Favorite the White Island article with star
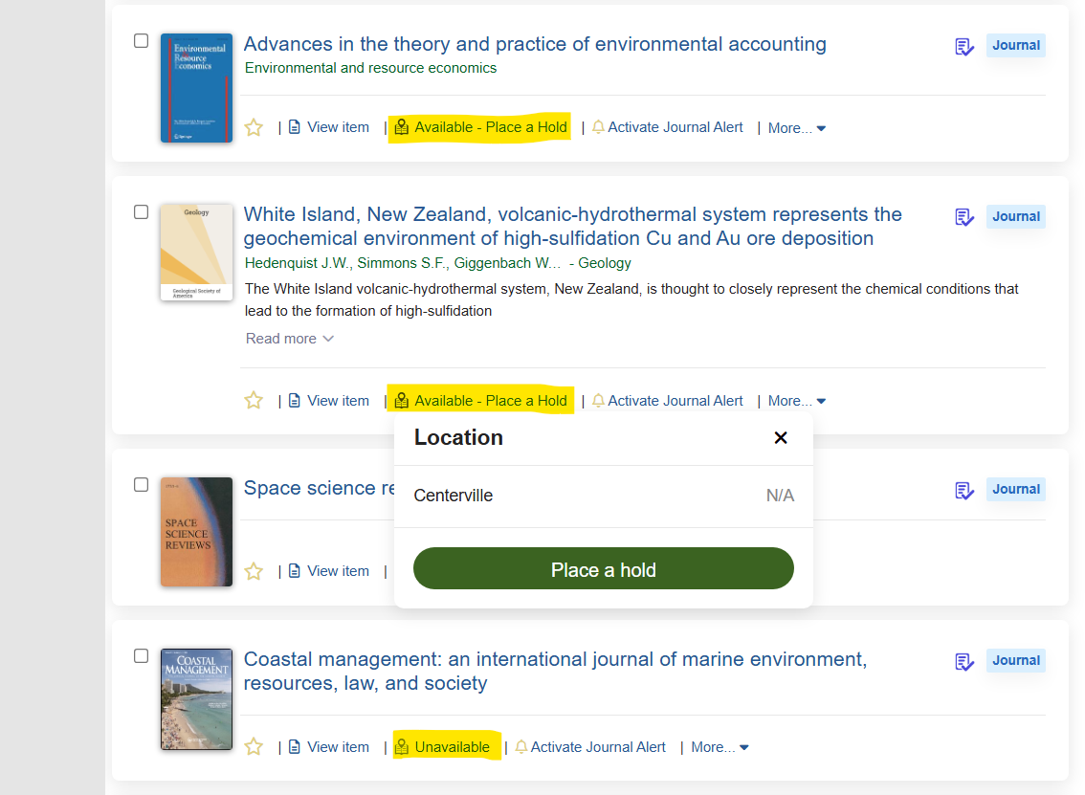The image size is (1085, 795). pos(254,401)
